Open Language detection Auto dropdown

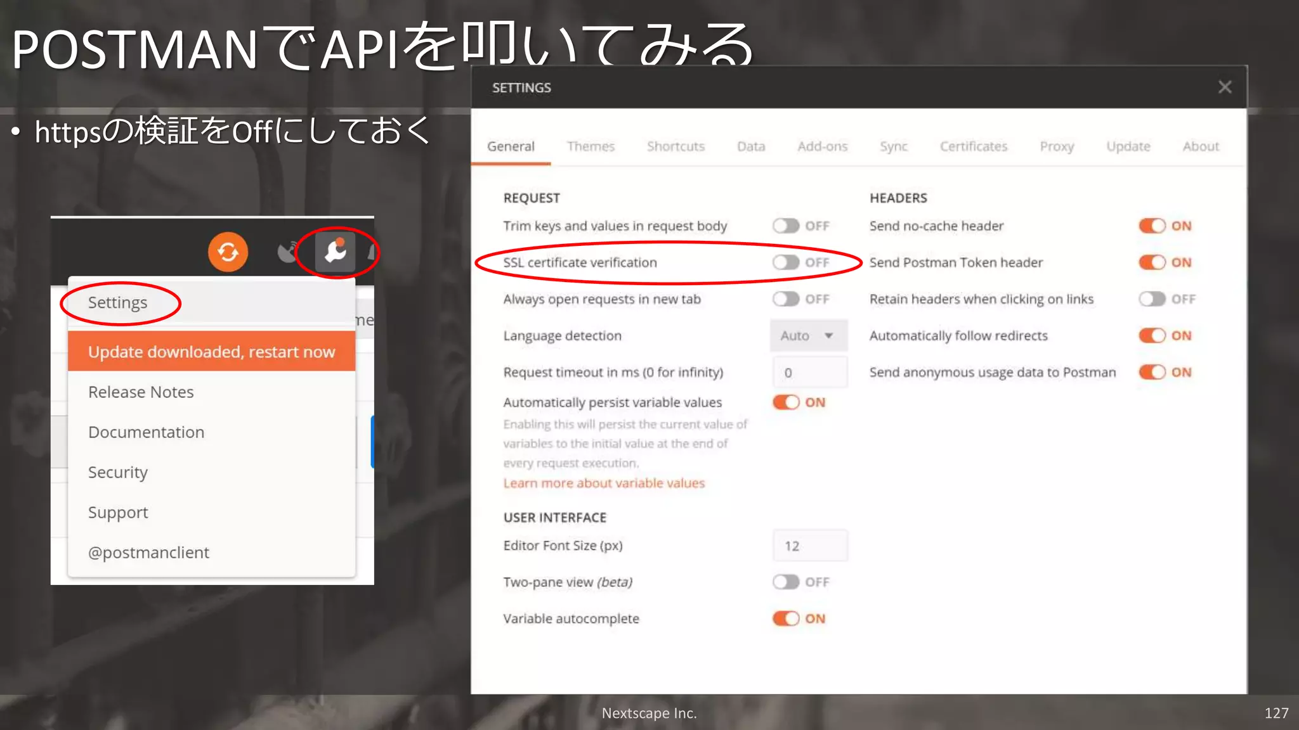[x=809, y=336]
